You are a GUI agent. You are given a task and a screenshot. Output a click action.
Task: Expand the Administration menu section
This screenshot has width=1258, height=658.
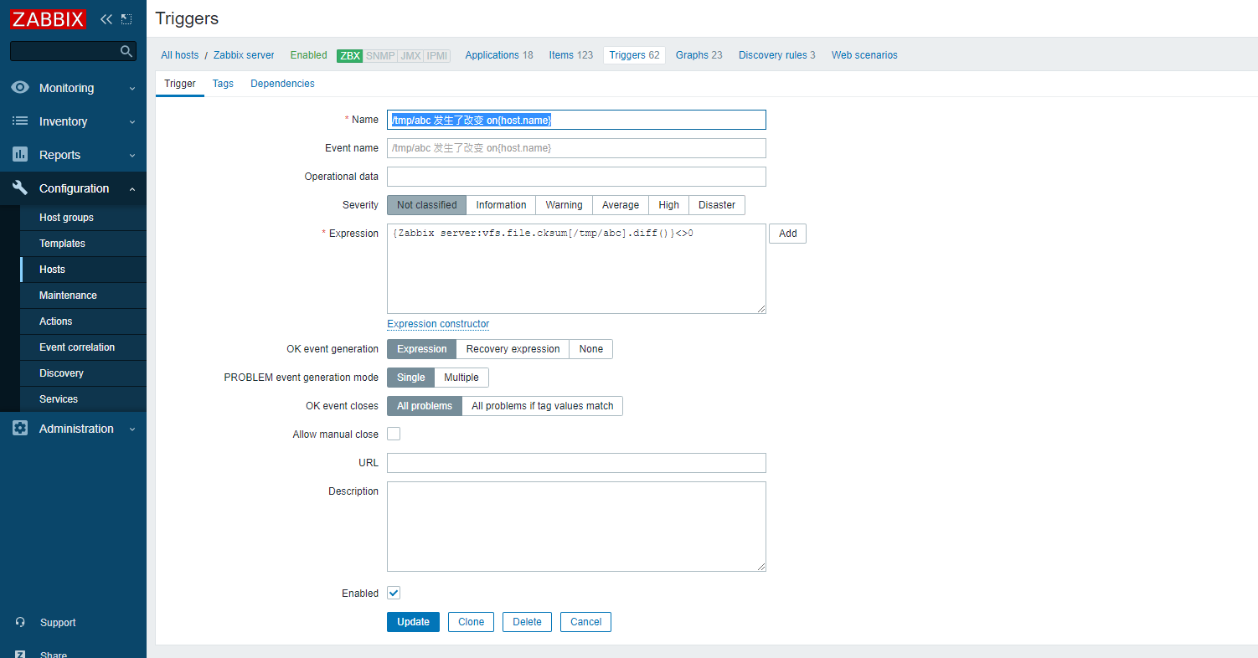(73, 429)
